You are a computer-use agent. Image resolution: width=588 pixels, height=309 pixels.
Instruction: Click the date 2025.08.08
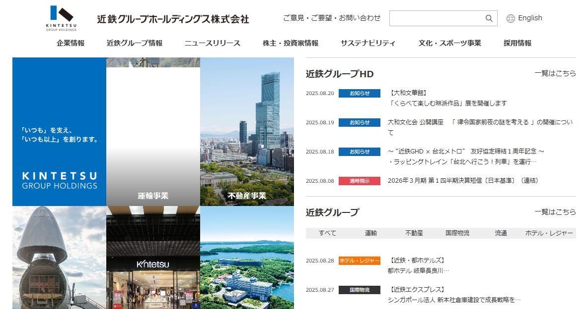320,181
